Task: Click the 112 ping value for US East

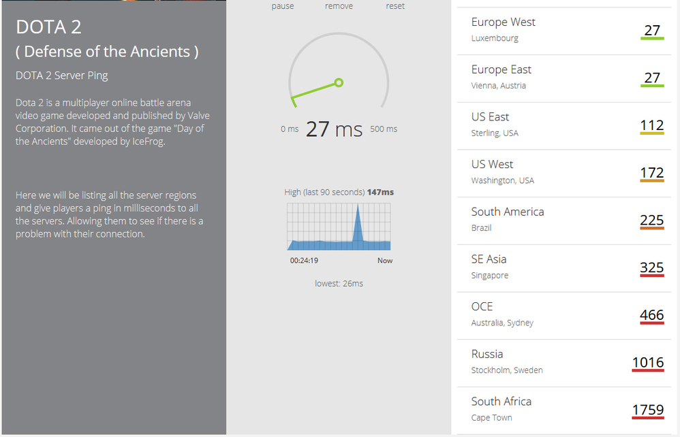Action: coord(652,125)
